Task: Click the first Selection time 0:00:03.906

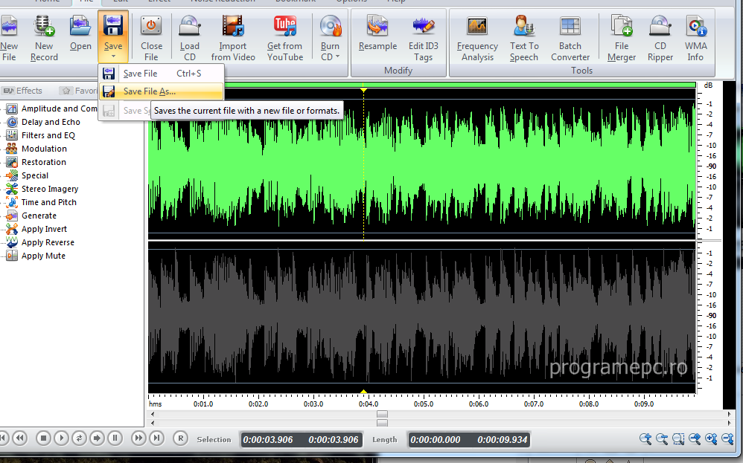Action: point(268,440)
